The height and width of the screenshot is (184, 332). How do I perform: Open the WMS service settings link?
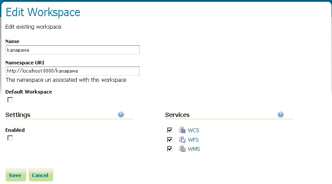[194, 149]
